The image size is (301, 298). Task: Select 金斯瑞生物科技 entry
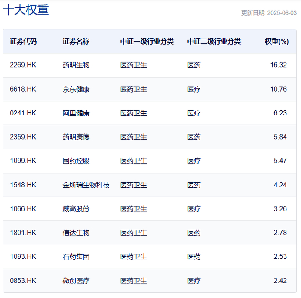86,185
